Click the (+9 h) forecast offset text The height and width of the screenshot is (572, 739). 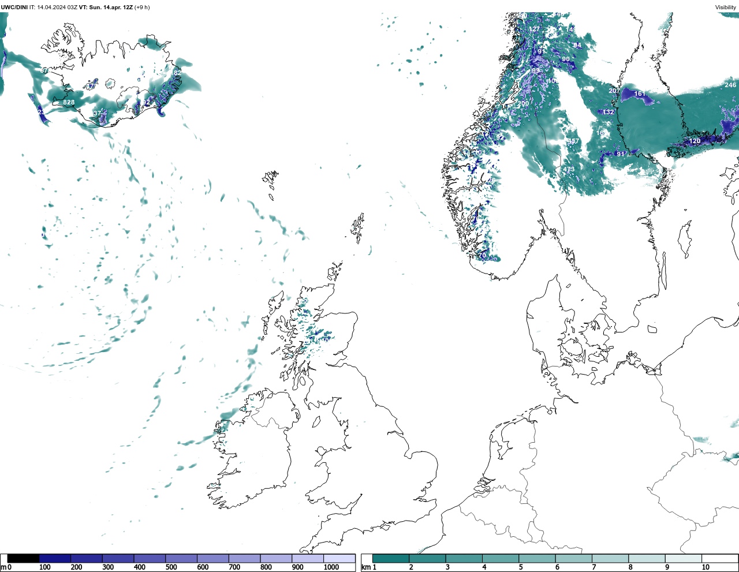pos(142,8)
